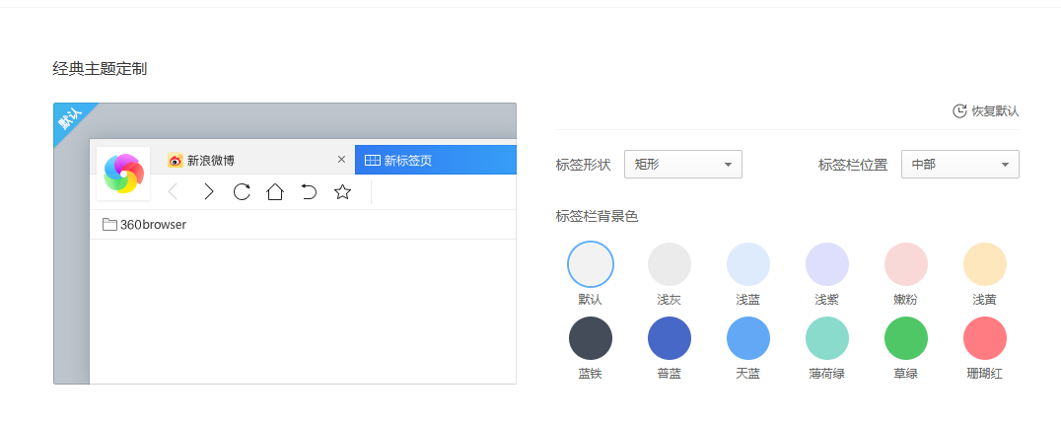Click the forward arrow in preview toolbar

pyautogui.click(x=208, y=192)
